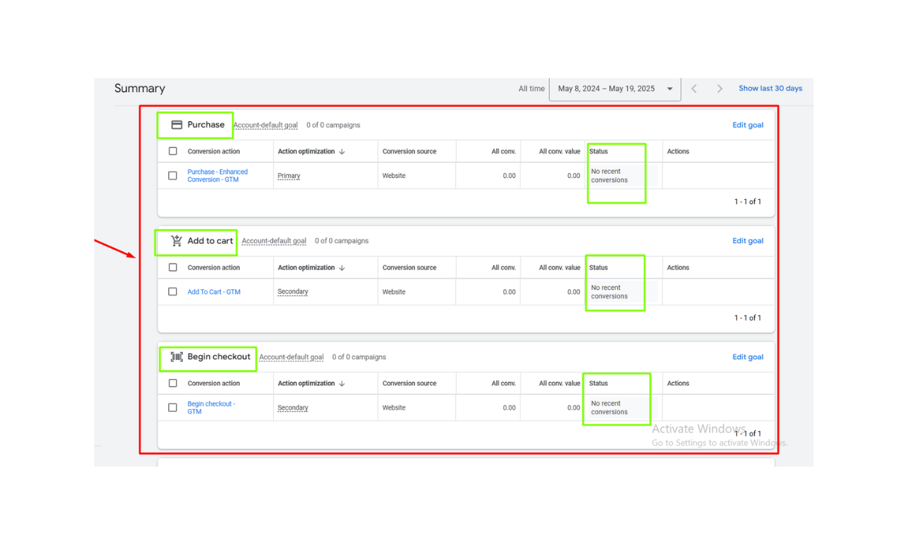Click Show last 30 days
The image size is (908, 545).
pos(770,88)
